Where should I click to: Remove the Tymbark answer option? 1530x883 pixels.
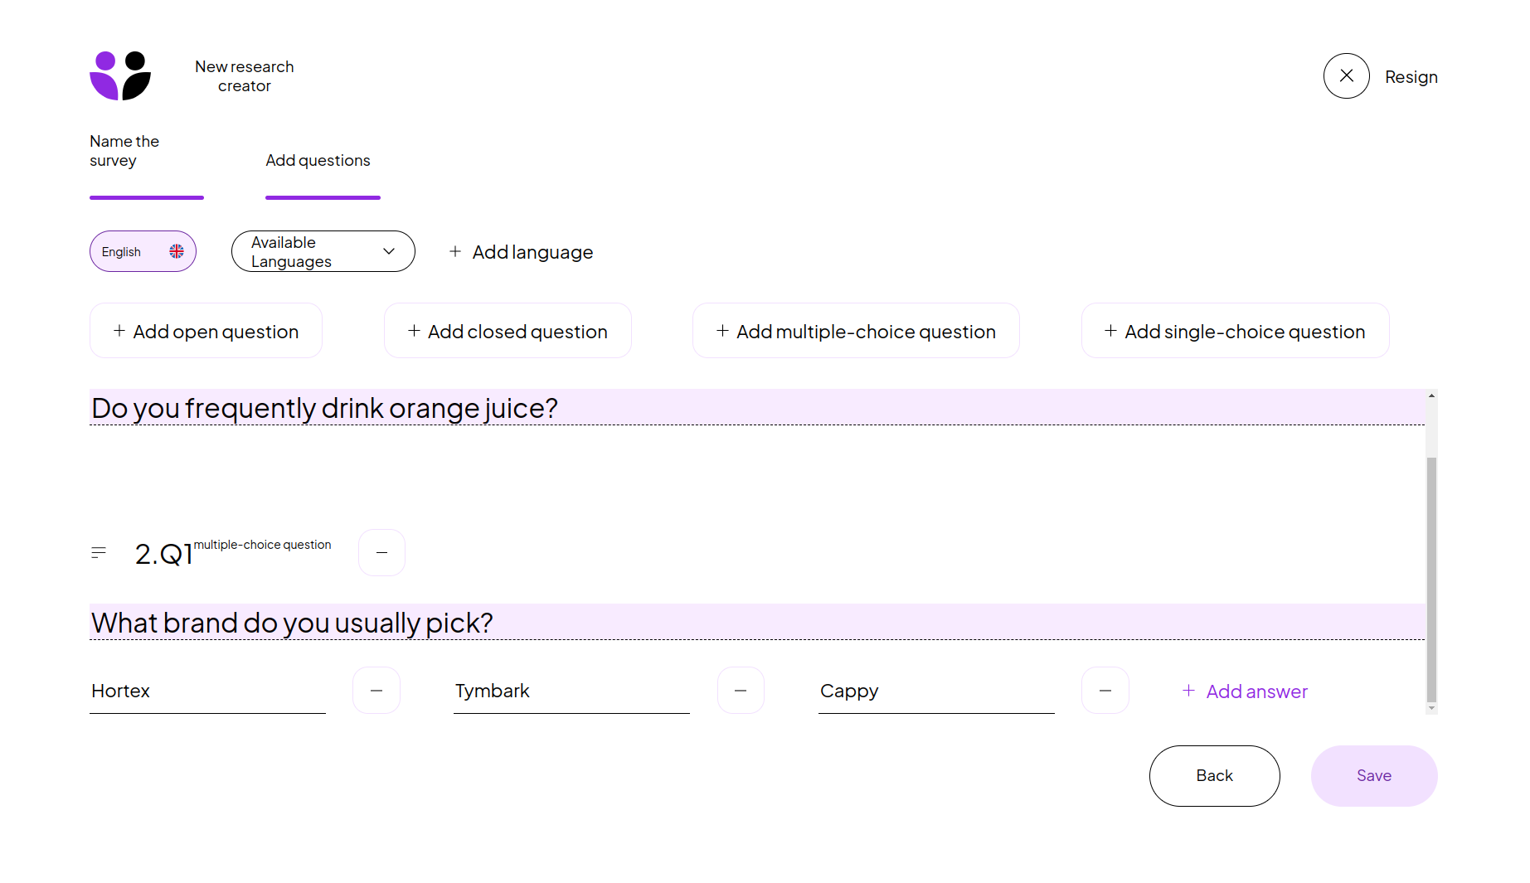tap(741, 691)
